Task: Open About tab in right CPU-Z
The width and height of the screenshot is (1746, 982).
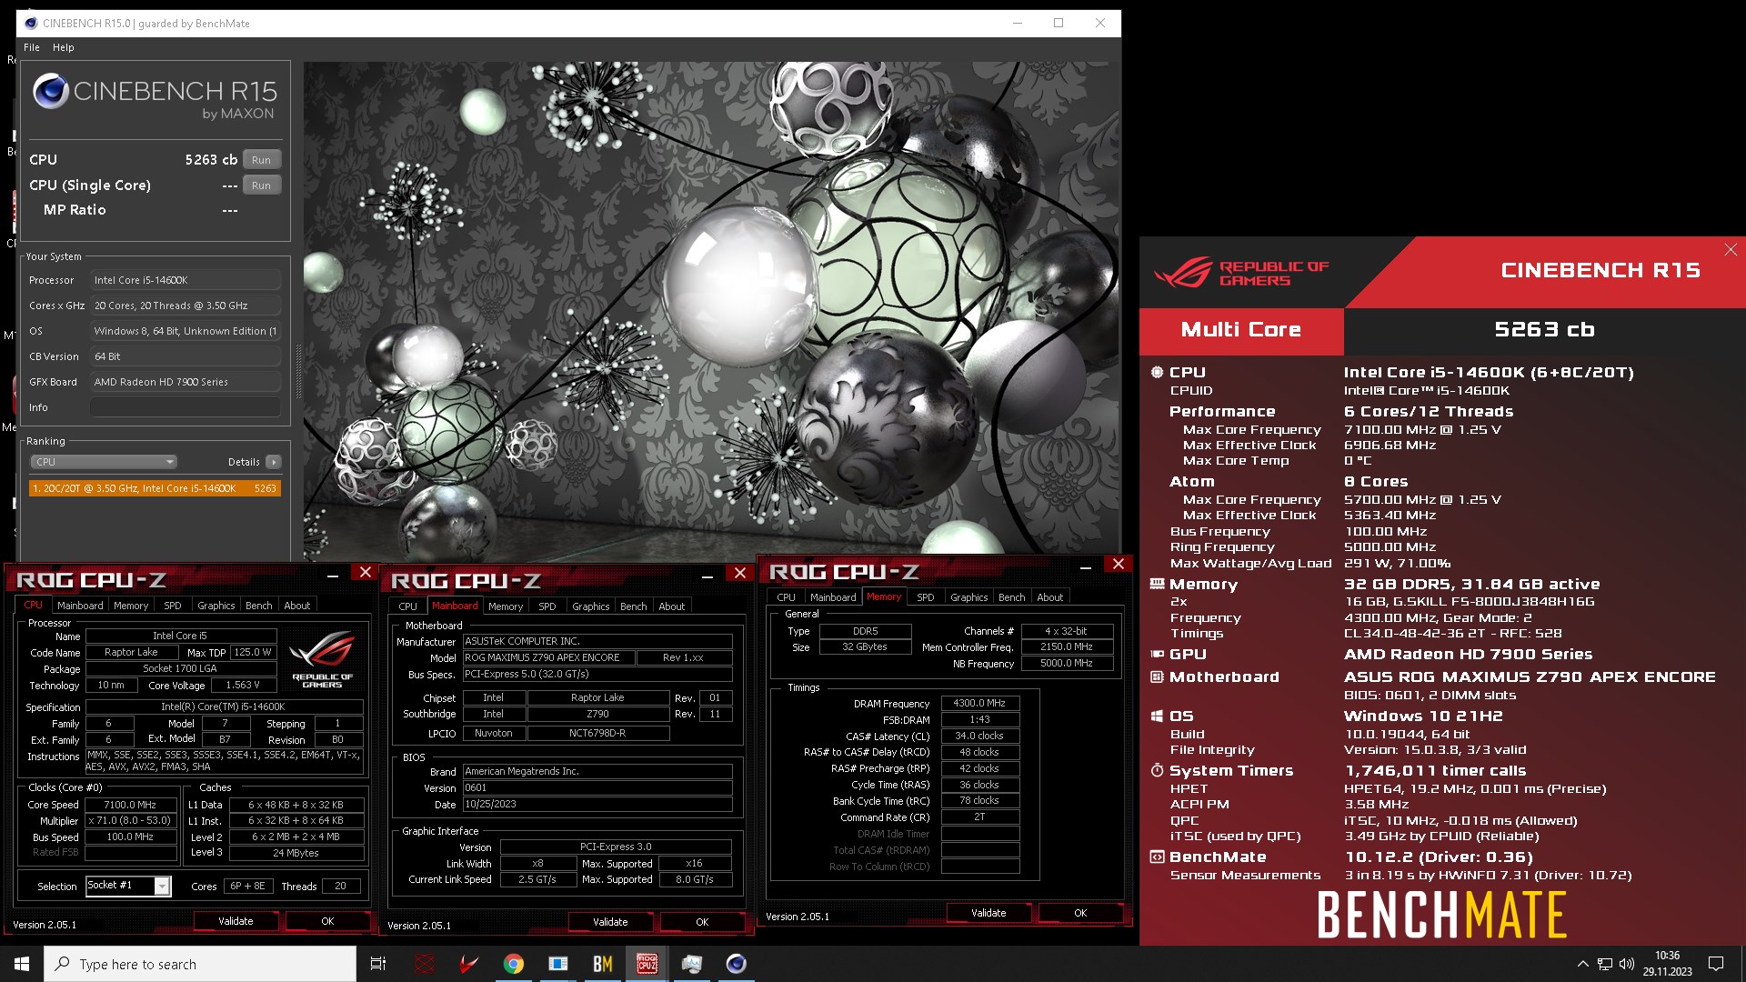Action: coord(1050,597)
